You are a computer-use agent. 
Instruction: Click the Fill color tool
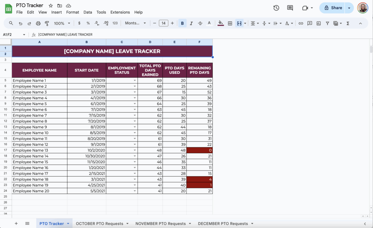(x=220, y=23)
